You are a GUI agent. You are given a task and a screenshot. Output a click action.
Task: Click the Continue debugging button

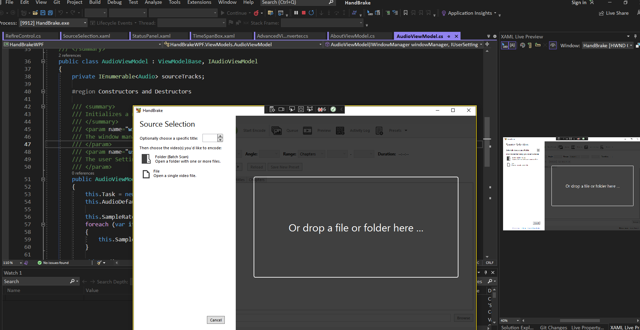(234, 13)
